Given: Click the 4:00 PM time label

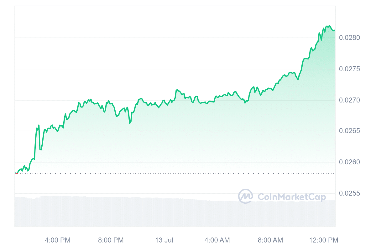Looking at the screenshot, I should (x=58, y=240).
